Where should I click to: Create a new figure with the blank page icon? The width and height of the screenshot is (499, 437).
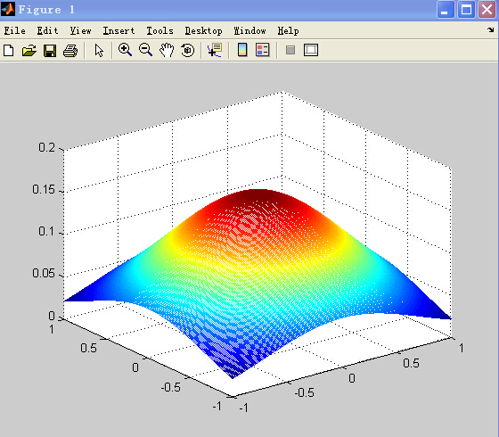point(9,51)
